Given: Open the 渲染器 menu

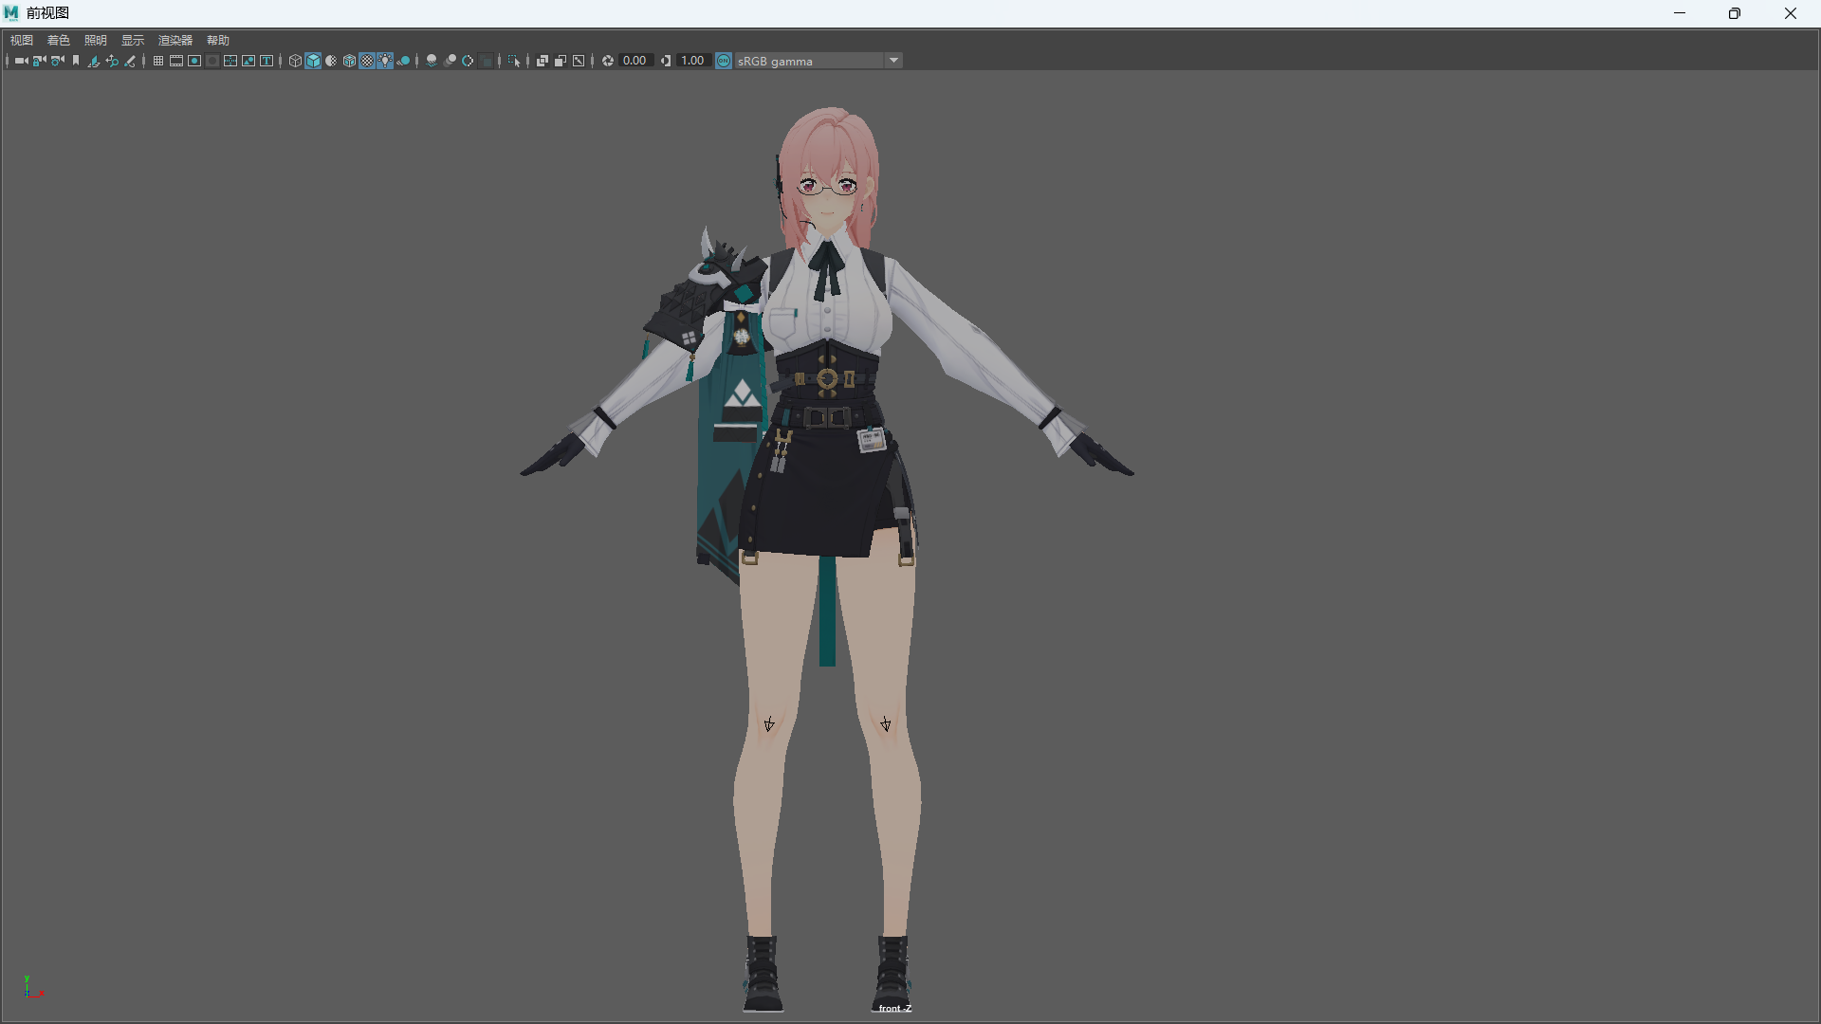Looking at the screenshot, I should (175, 40).
